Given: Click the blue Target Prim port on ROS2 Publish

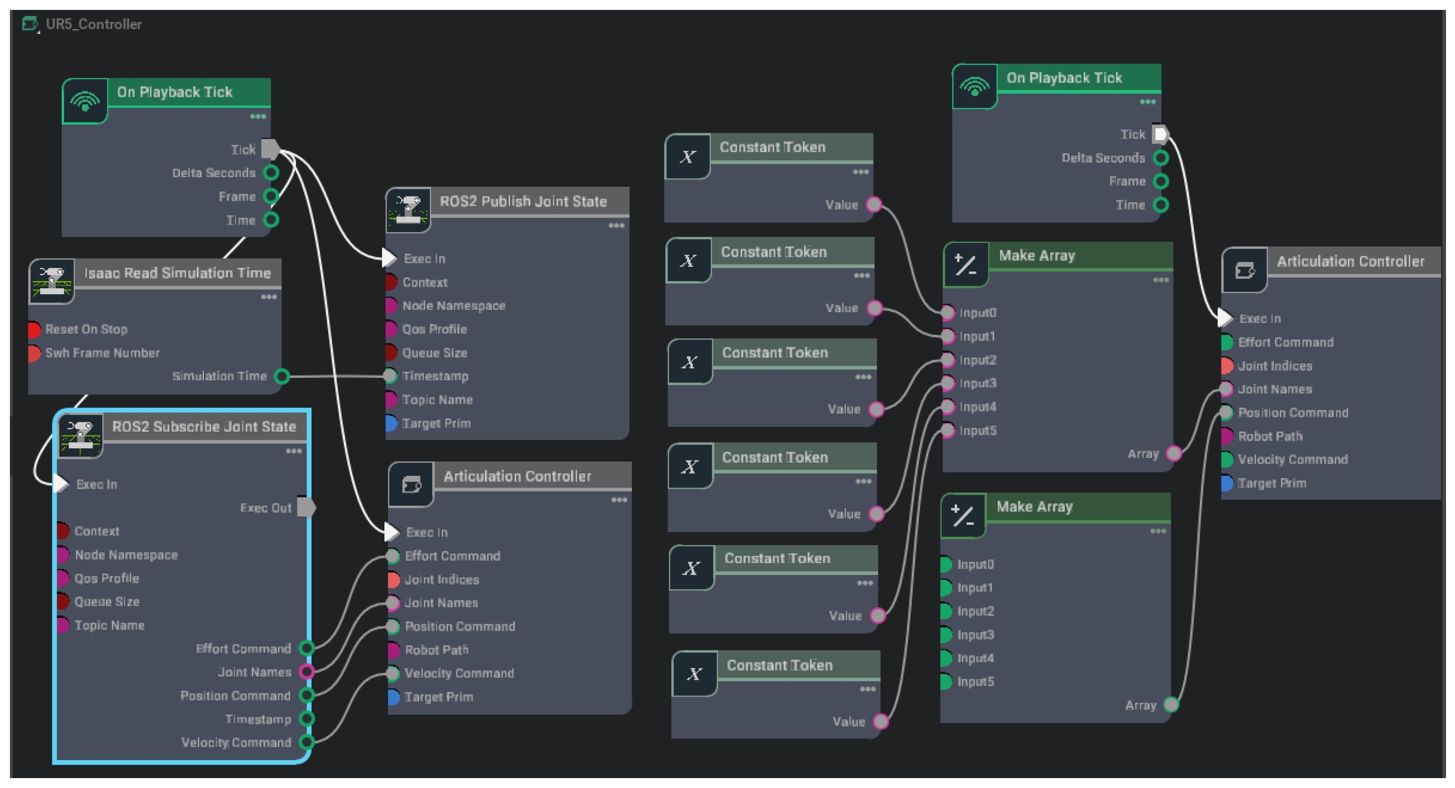Looking at the screenshot, I should click(x=391, y=423).
